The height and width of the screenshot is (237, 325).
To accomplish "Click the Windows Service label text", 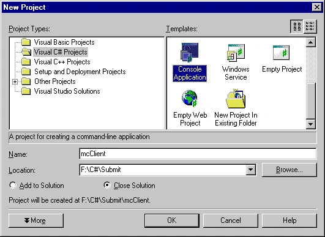I will coord(236,73).
